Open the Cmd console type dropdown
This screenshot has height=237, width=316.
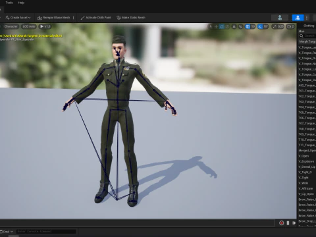click(7, 232)
